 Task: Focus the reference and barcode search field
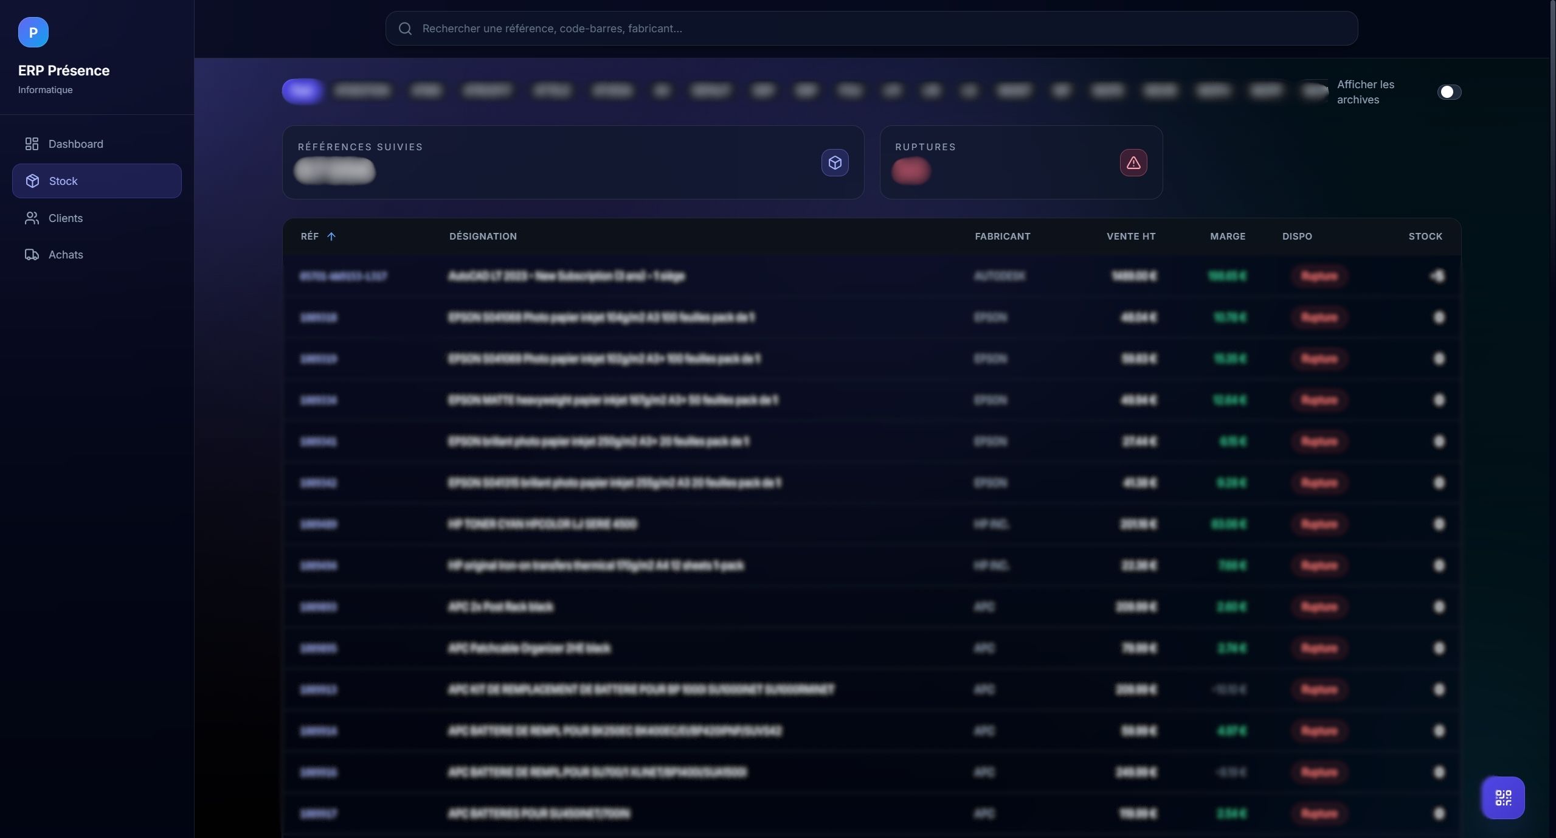(871, 28)
